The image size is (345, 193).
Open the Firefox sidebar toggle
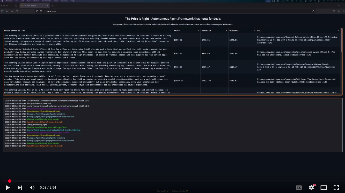tap(2, 11)
